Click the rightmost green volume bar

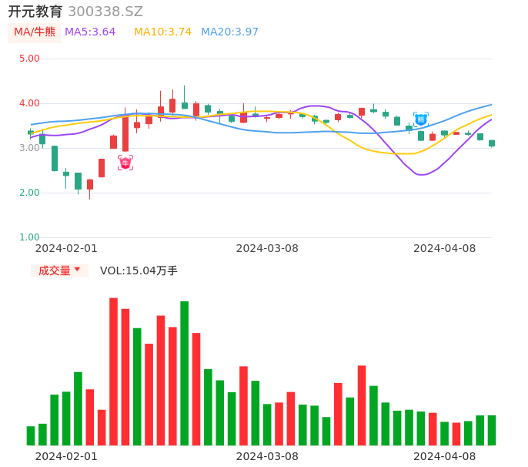point(492,430)
